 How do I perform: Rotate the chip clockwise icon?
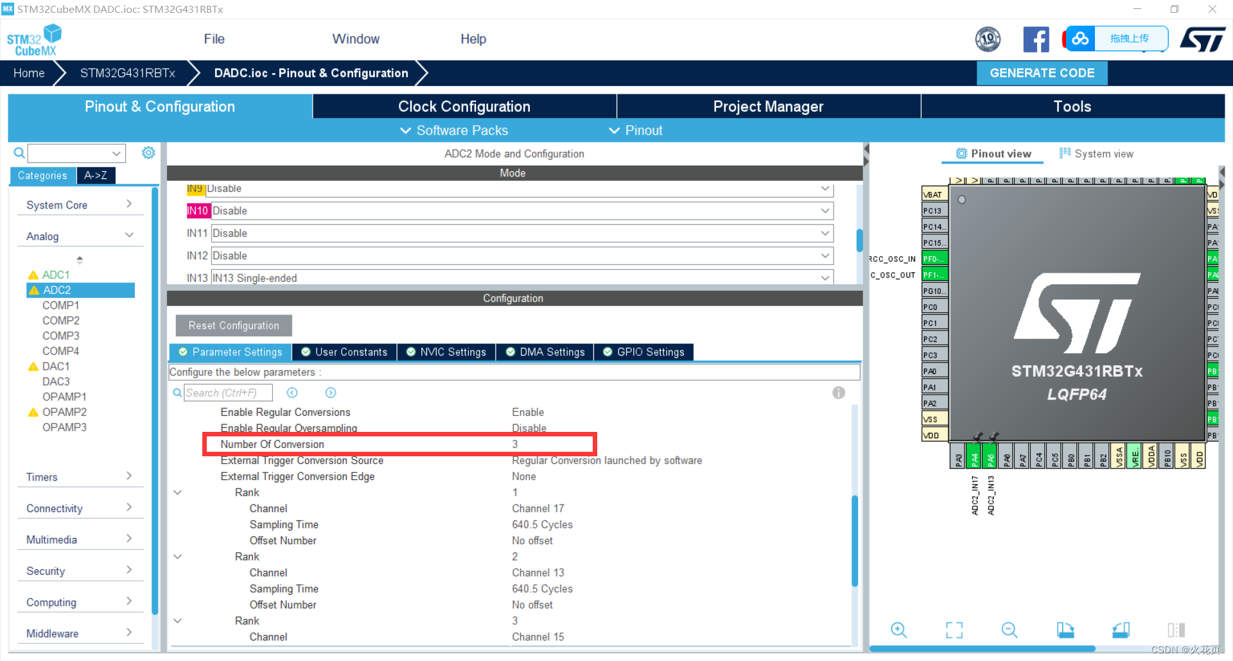[1065, 630]
